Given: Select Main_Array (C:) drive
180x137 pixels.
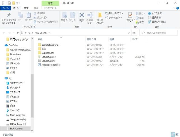Looking at the screenshot, I should point(18,115).
